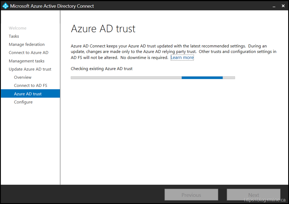Screen dimensions: 289x204
Task: Go to the Tasks step
Action: (14, 36)
